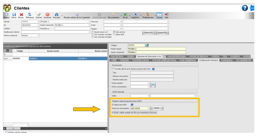The image size is (257, 136).
Task: Sort by Código column header
Action: [x=20, y=51]
